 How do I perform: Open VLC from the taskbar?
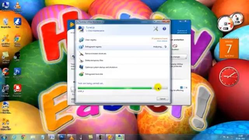coord(71,137)
